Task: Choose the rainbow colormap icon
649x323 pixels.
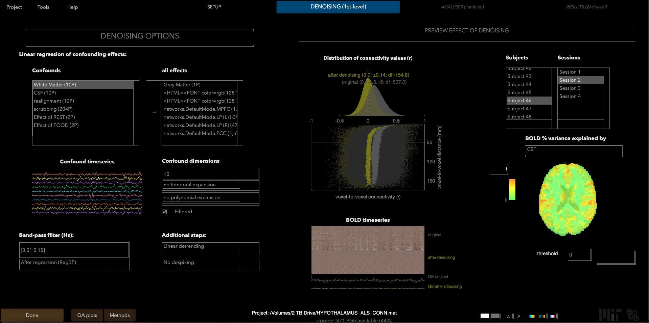Action: click(532, 316)
